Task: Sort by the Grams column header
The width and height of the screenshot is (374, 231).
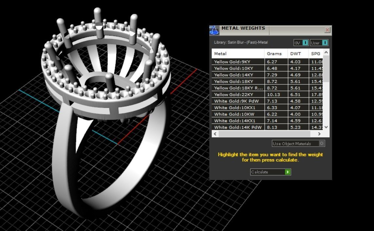Action: coord(276,54)
